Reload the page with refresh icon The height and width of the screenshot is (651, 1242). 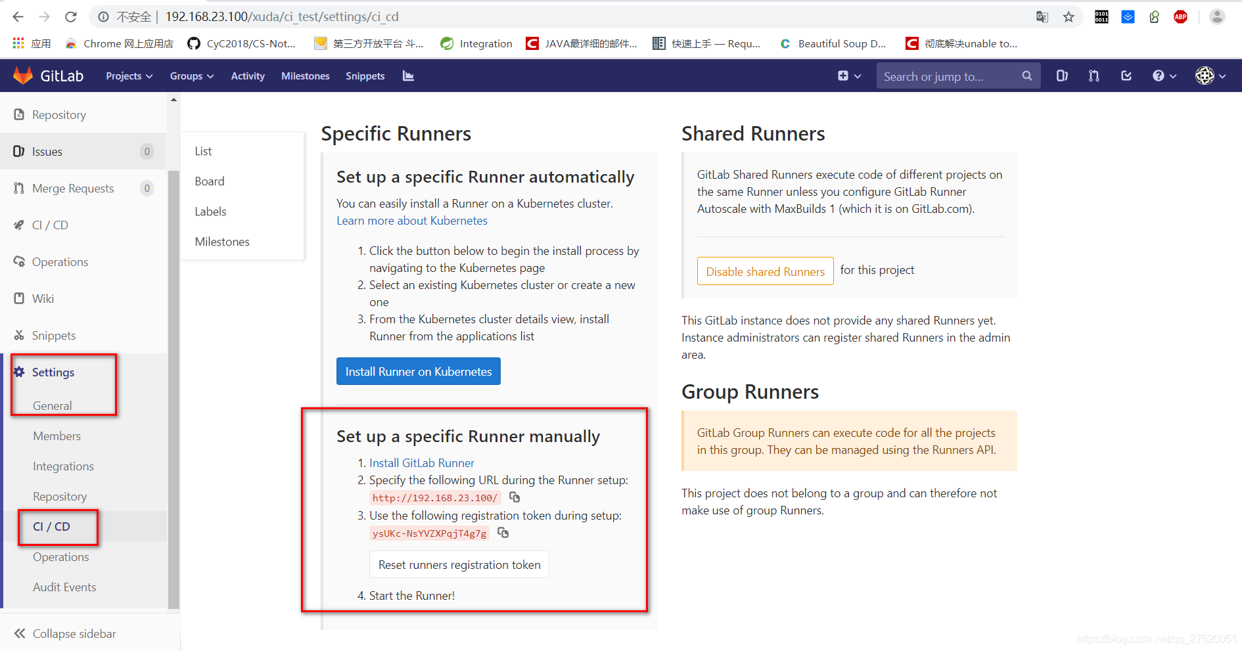click(x=71, y=16)
